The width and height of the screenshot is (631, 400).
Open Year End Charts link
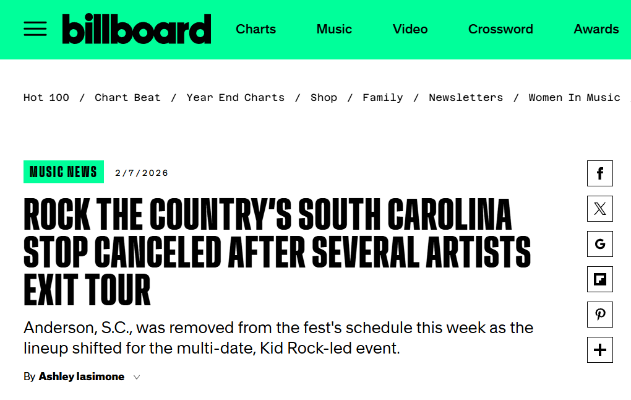236,97
